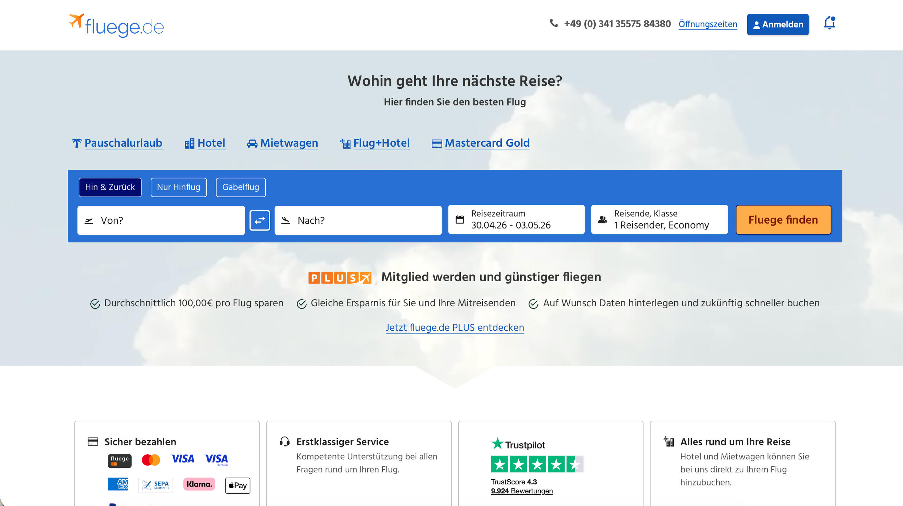903x506 pixels.
Task: Click the first VISA payment logo
Action: tap(182, 459)
